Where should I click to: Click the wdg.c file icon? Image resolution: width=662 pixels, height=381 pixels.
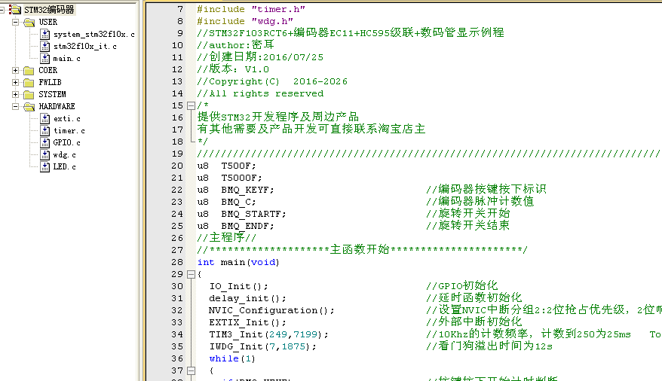click(45, 155)
